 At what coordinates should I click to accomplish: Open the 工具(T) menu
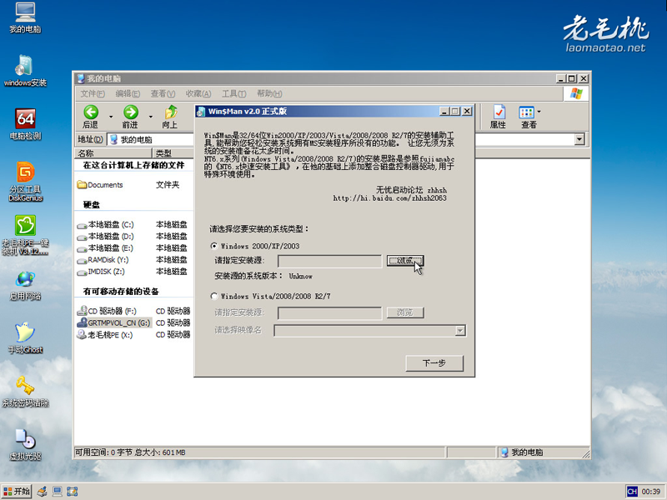(233, 93)
